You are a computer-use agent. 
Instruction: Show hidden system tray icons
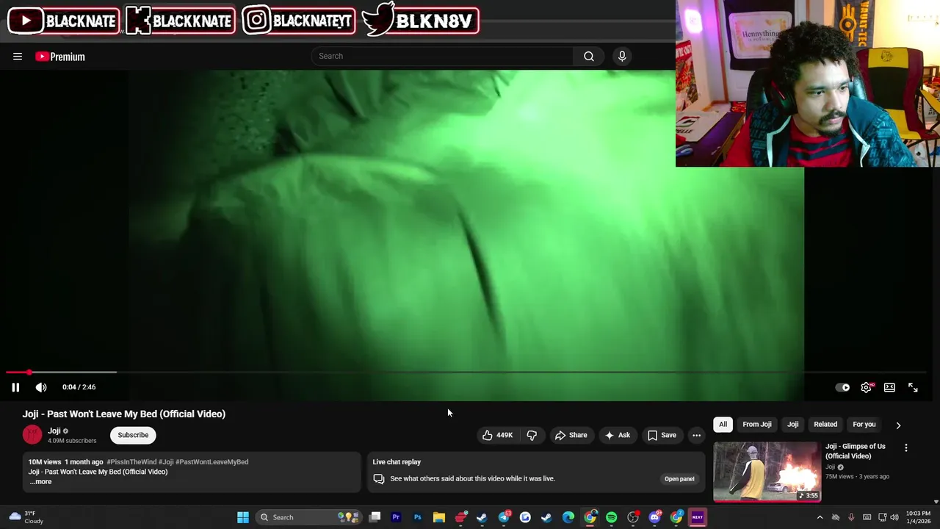(820, 517)
